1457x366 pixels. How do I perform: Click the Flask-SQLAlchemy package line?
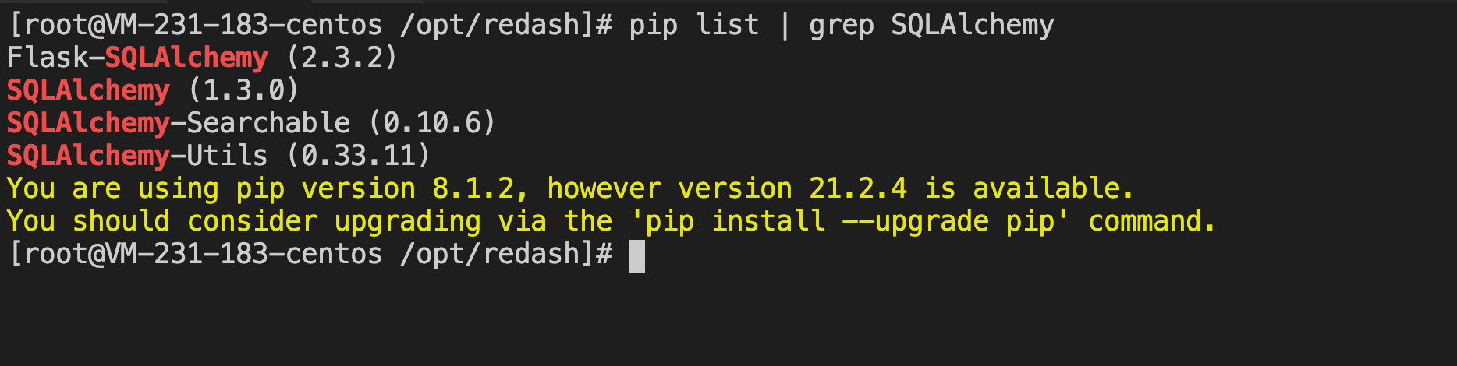202,58
